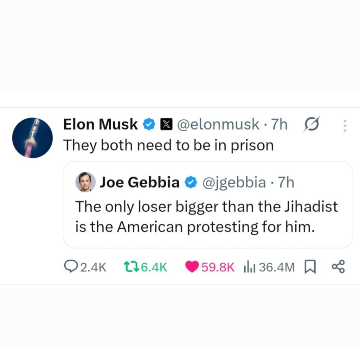
Task: Click the X affiliation badge
Action: (x=166, y=124)
